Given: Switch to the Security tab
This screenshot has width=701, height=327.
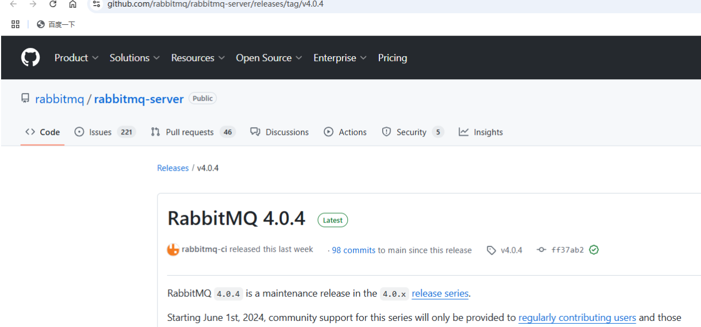Looking at the screenshot, I should [412, 132].
